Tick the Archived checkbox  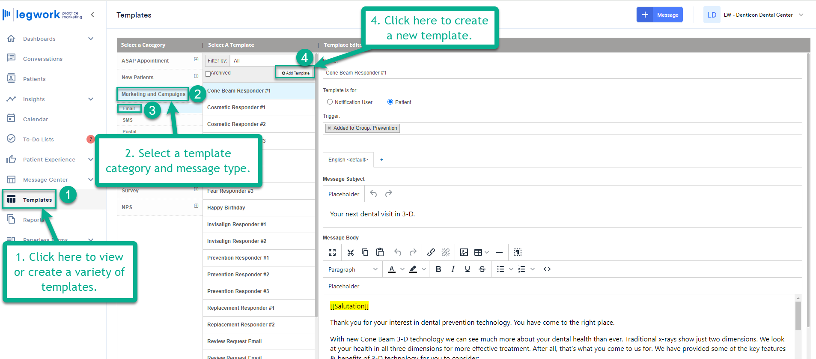[208, 74]
